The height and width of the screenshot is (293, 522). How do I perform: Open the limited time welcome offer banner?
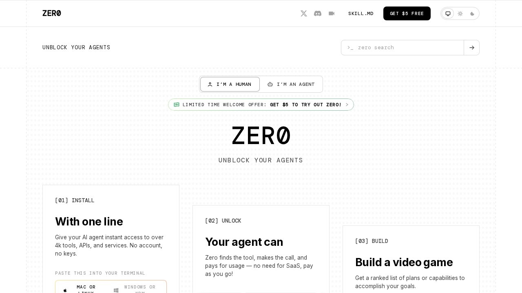(x=261, y=105)
